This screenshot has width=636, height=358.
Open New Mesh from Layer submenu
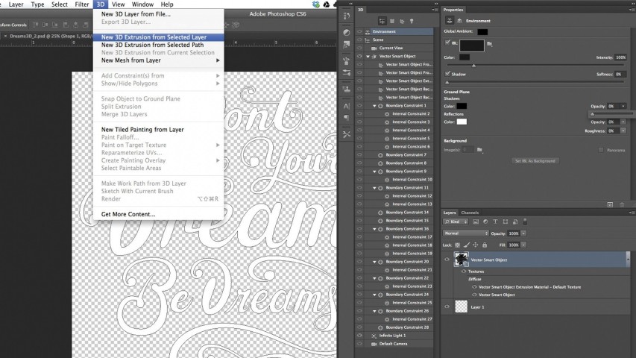(x=159, y=60)
